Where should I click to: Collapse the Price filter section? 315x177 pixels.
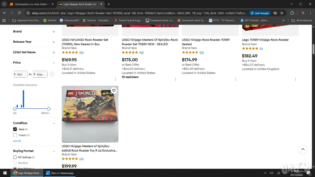(x=54, y=63)
